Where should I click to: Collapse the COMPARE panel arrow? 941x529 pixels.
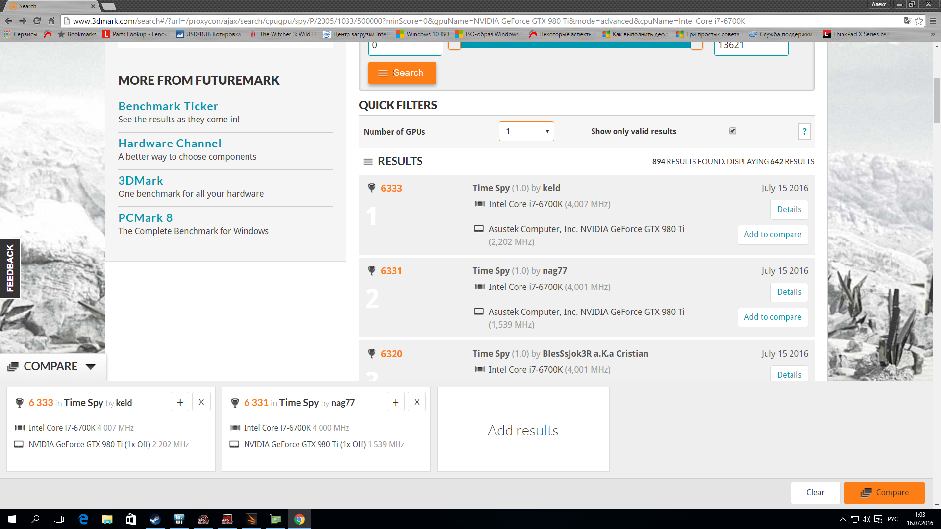[91, 366]
